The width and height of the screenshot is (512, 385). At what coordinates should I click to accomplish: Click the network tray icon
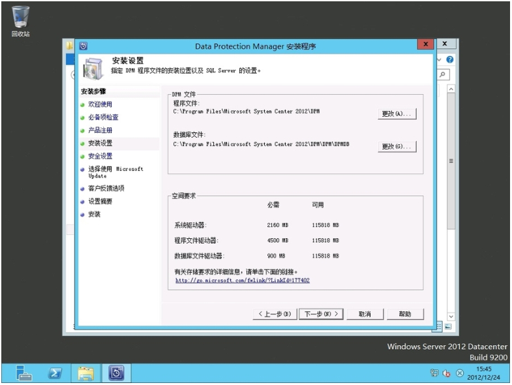pyautogui.click(x=434, y=373)
